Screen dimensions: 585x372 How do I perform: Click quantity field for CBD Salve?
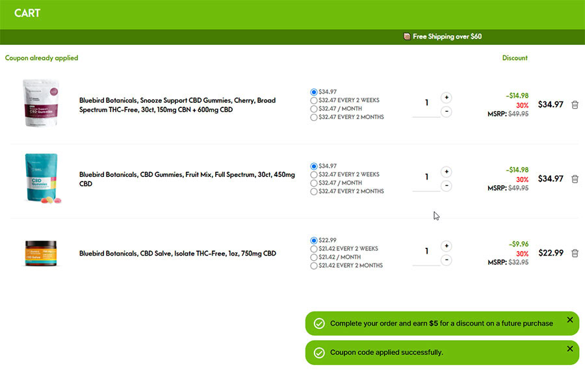coord(426,252)
